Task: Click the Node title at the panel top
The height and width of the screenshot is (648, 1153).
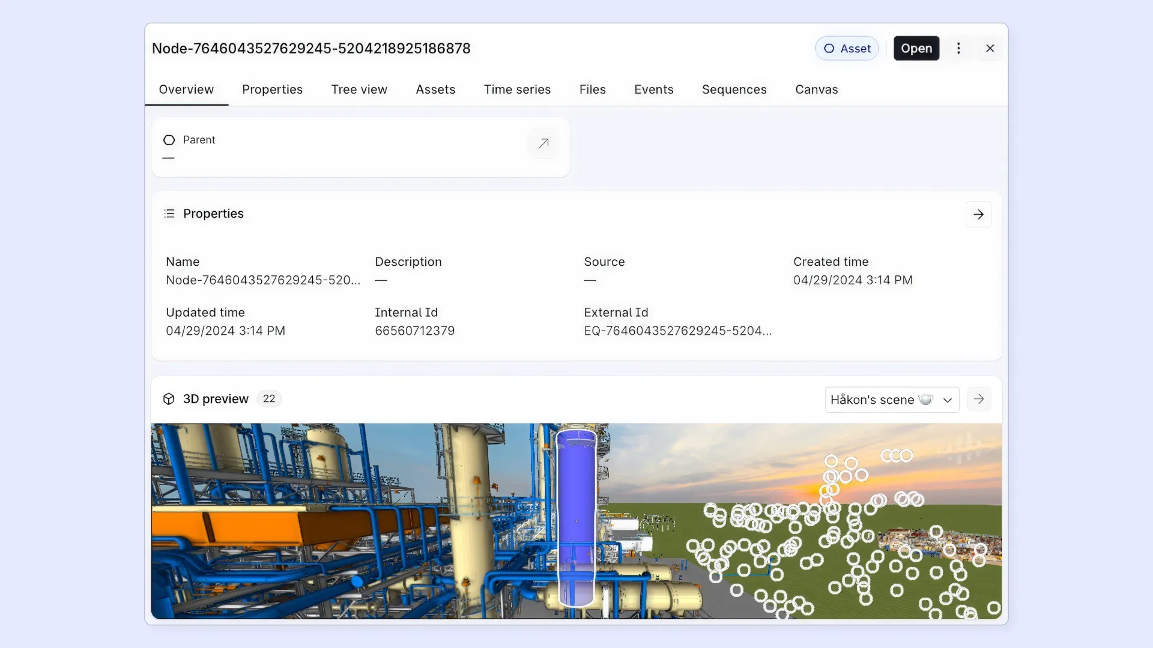Action: [x=311, y=49]
